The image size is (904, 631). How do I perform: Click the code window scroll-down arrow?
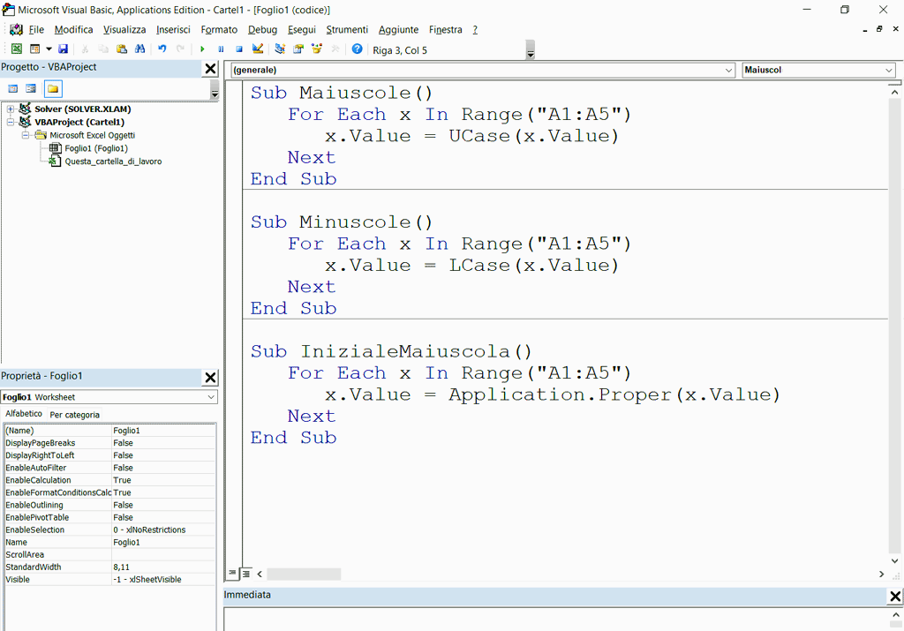895,560
